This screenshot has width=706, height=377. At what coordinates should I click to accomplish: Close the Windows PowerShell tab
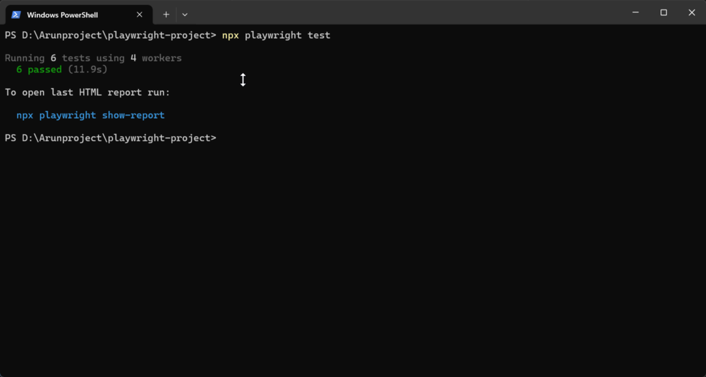tap(140, 14)
